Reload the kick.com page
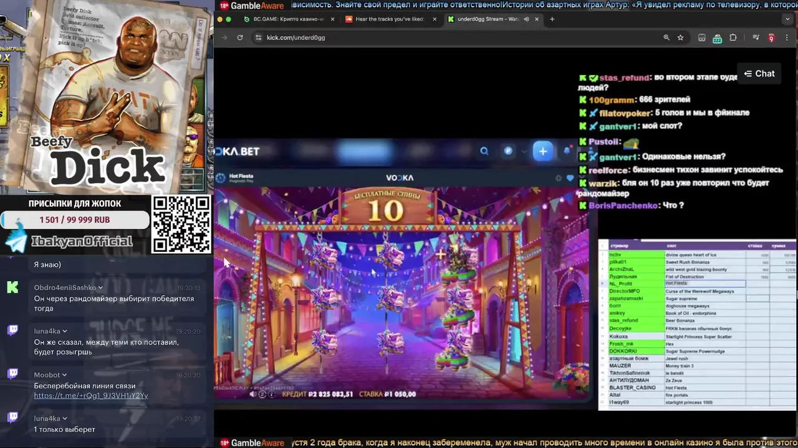 coord(240,37)
